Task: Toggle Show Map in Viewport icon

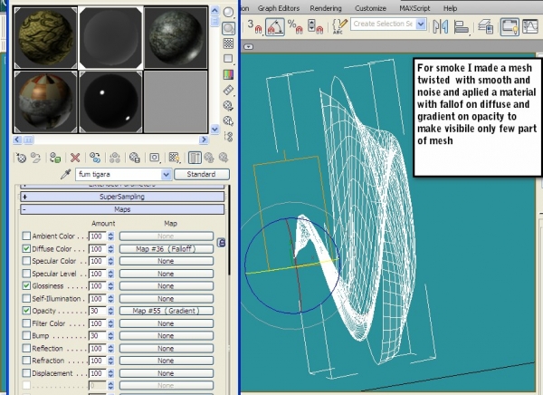Action: tap(174, 158)
